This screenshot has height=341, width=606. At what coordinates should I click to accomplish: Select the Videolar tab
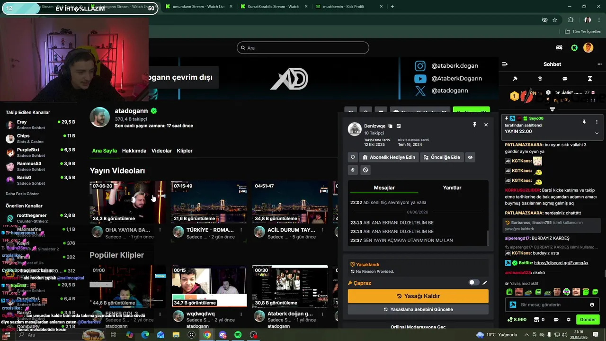pos(161,151)
